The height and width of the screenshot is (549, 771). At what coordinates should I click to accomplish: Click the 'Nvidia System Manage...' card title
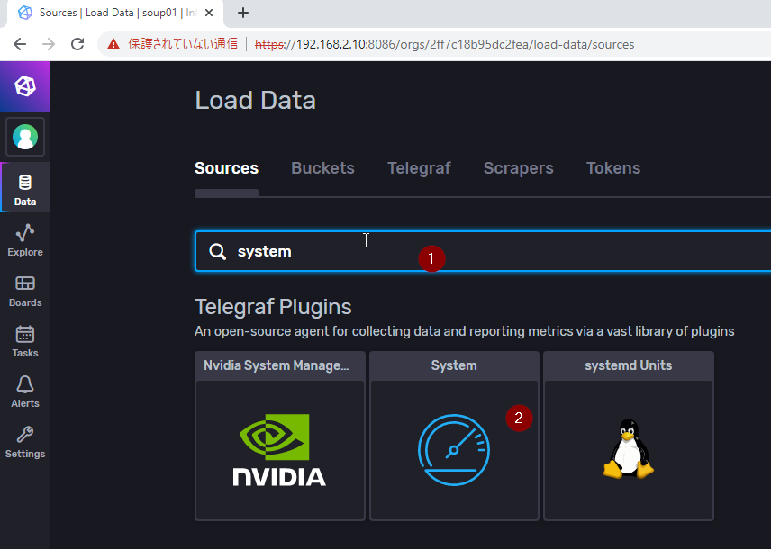[x=277, y=365]
